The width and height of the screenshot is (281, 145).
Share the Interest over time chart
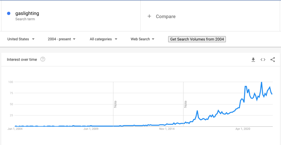272,60
